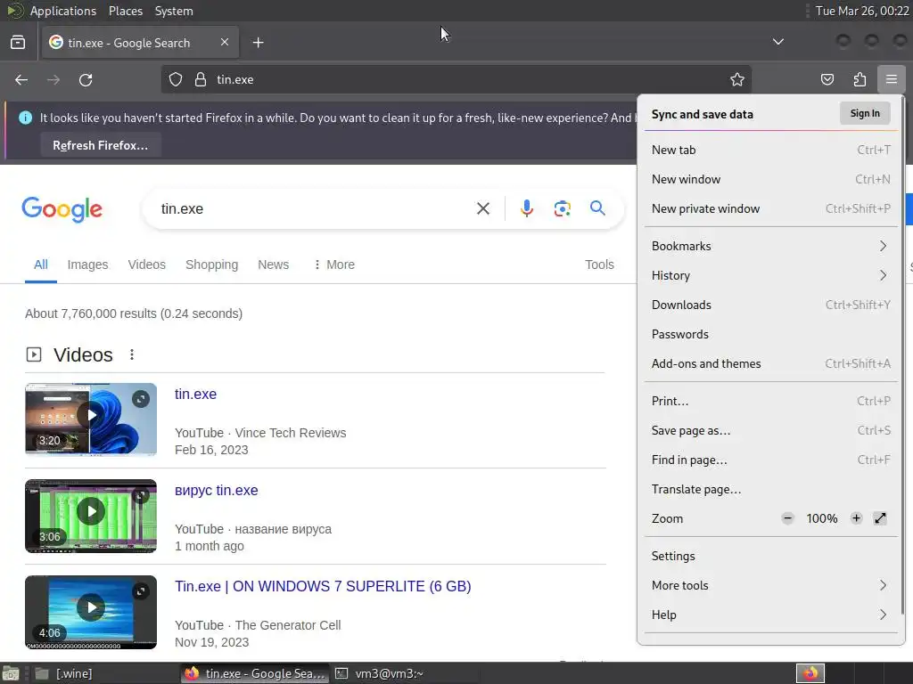Click the Google logo
Screen dimensions: 913x684
click(62, 209)
